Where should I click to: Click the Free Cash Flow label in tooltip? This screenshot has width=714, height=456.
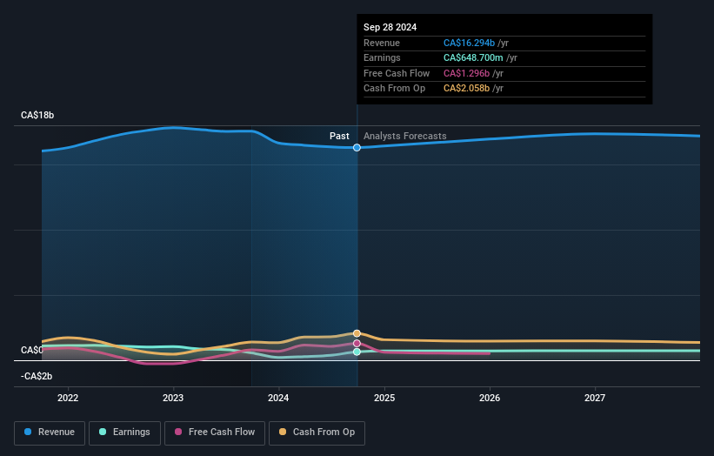pyautogui.click(x=397, y=73)
